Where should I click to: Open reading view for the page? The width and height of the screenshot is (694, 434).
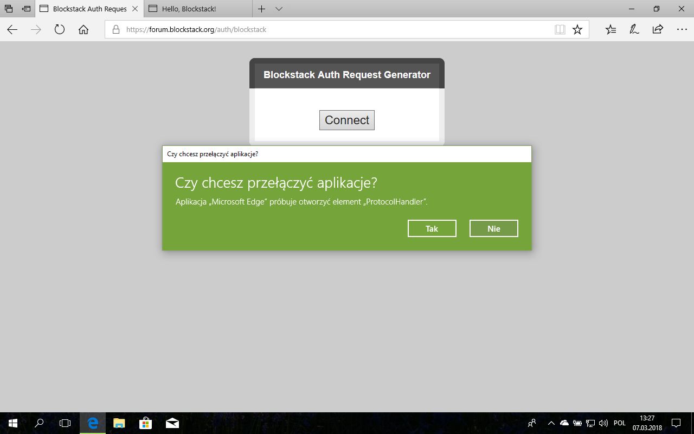click(x=560, y=29)
